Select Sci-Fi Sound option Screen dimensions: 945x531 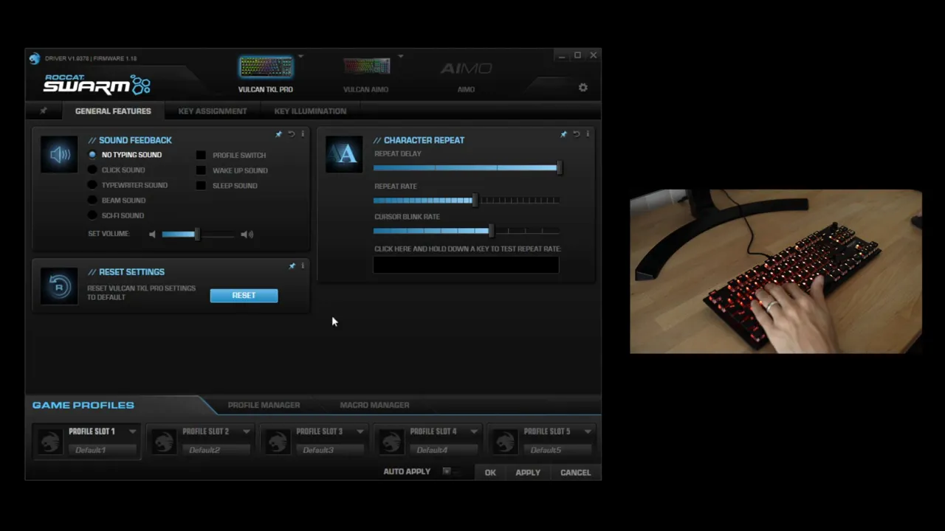pos(92,215)
